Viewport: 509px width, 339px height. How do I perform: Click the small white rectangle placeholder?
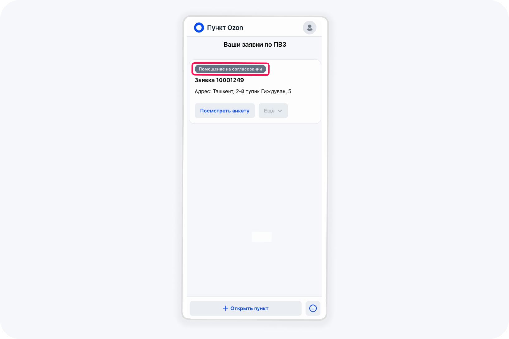click(x=262, y=237)
